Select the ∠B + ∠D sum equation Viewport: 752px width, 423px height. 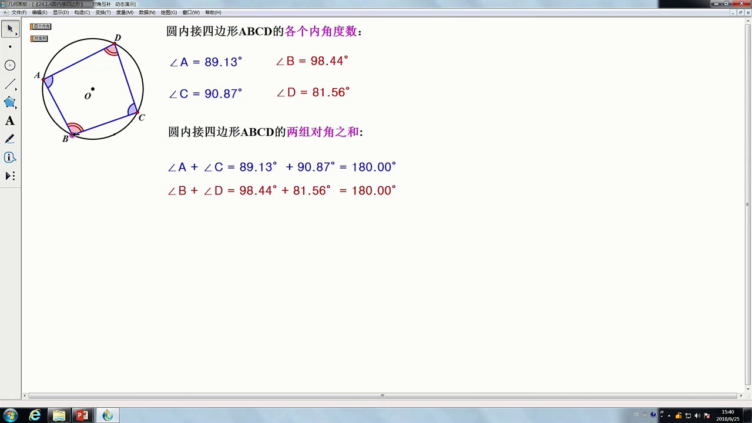pyautogui.click(x=282, y=190)
